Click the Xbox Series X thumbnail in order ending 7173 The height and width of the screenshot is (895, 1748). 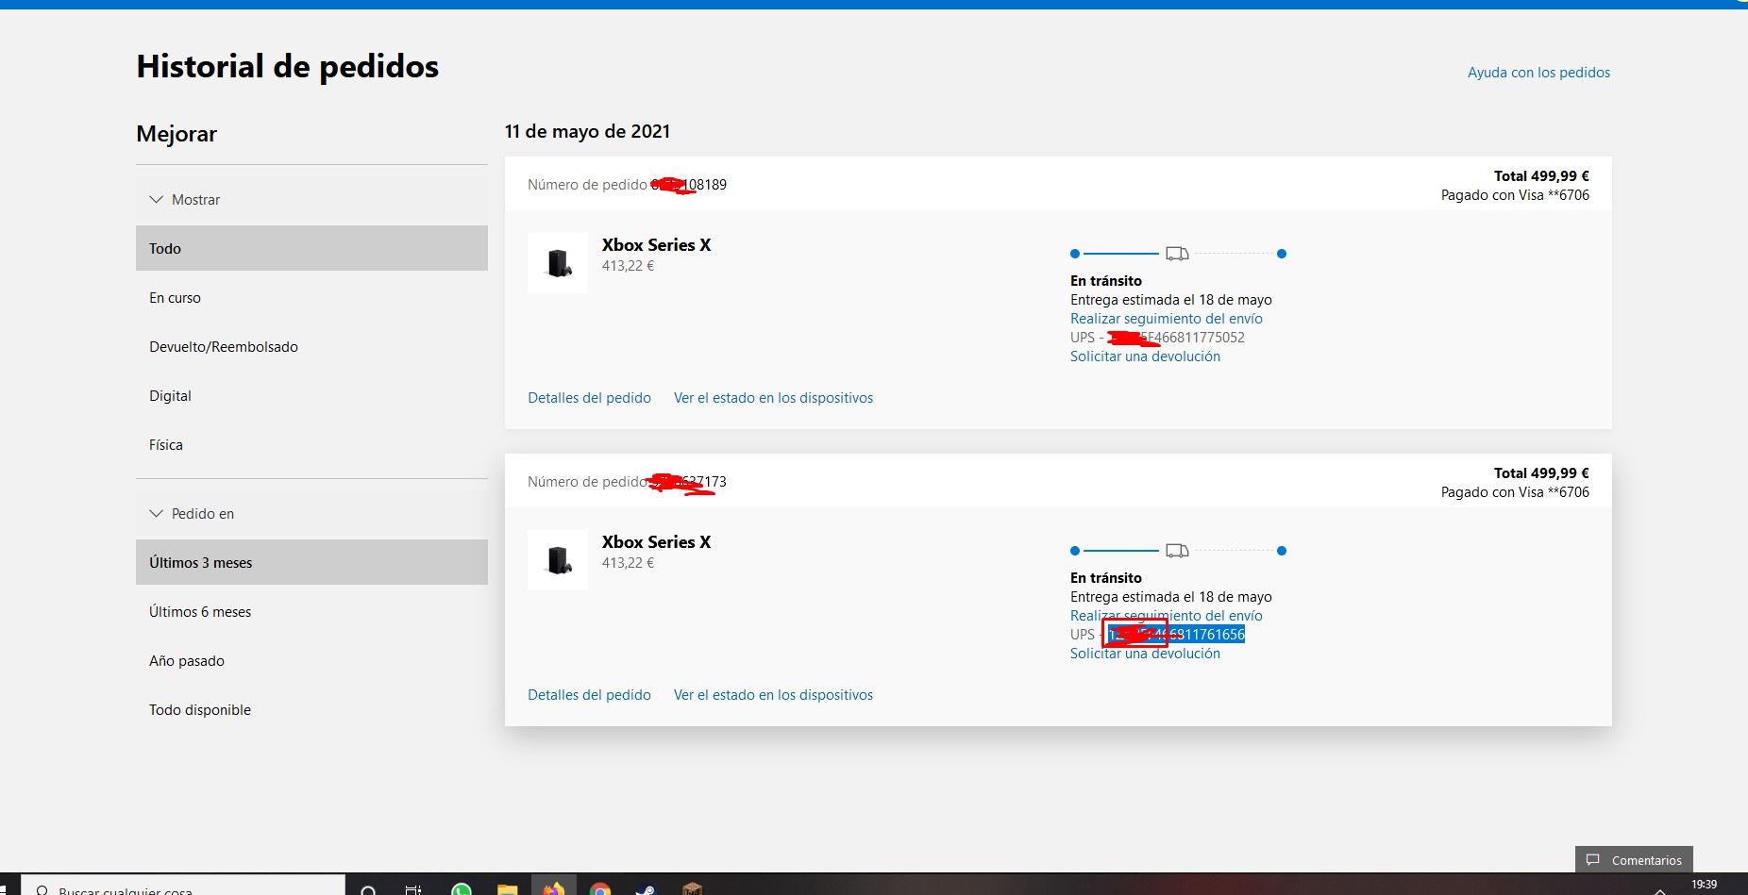click(x=558, y=560)
